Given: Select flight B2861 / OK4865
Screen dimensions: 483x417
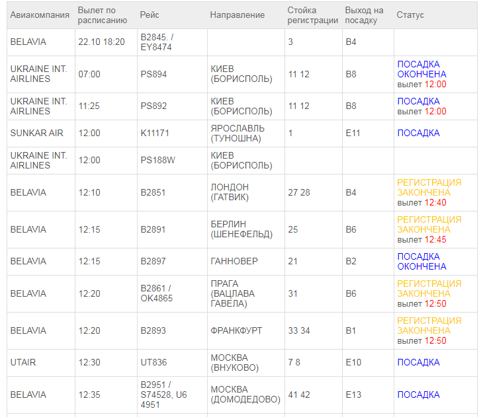Looking at the screenshot, I should pyautogui.click(x=157, y=293).
